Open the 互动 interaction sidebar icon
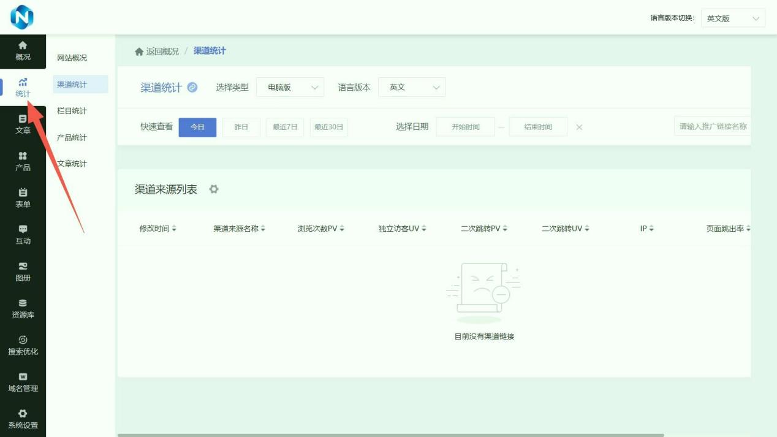Viewport: 777px width, 437px height. click(x=23, y=235)
